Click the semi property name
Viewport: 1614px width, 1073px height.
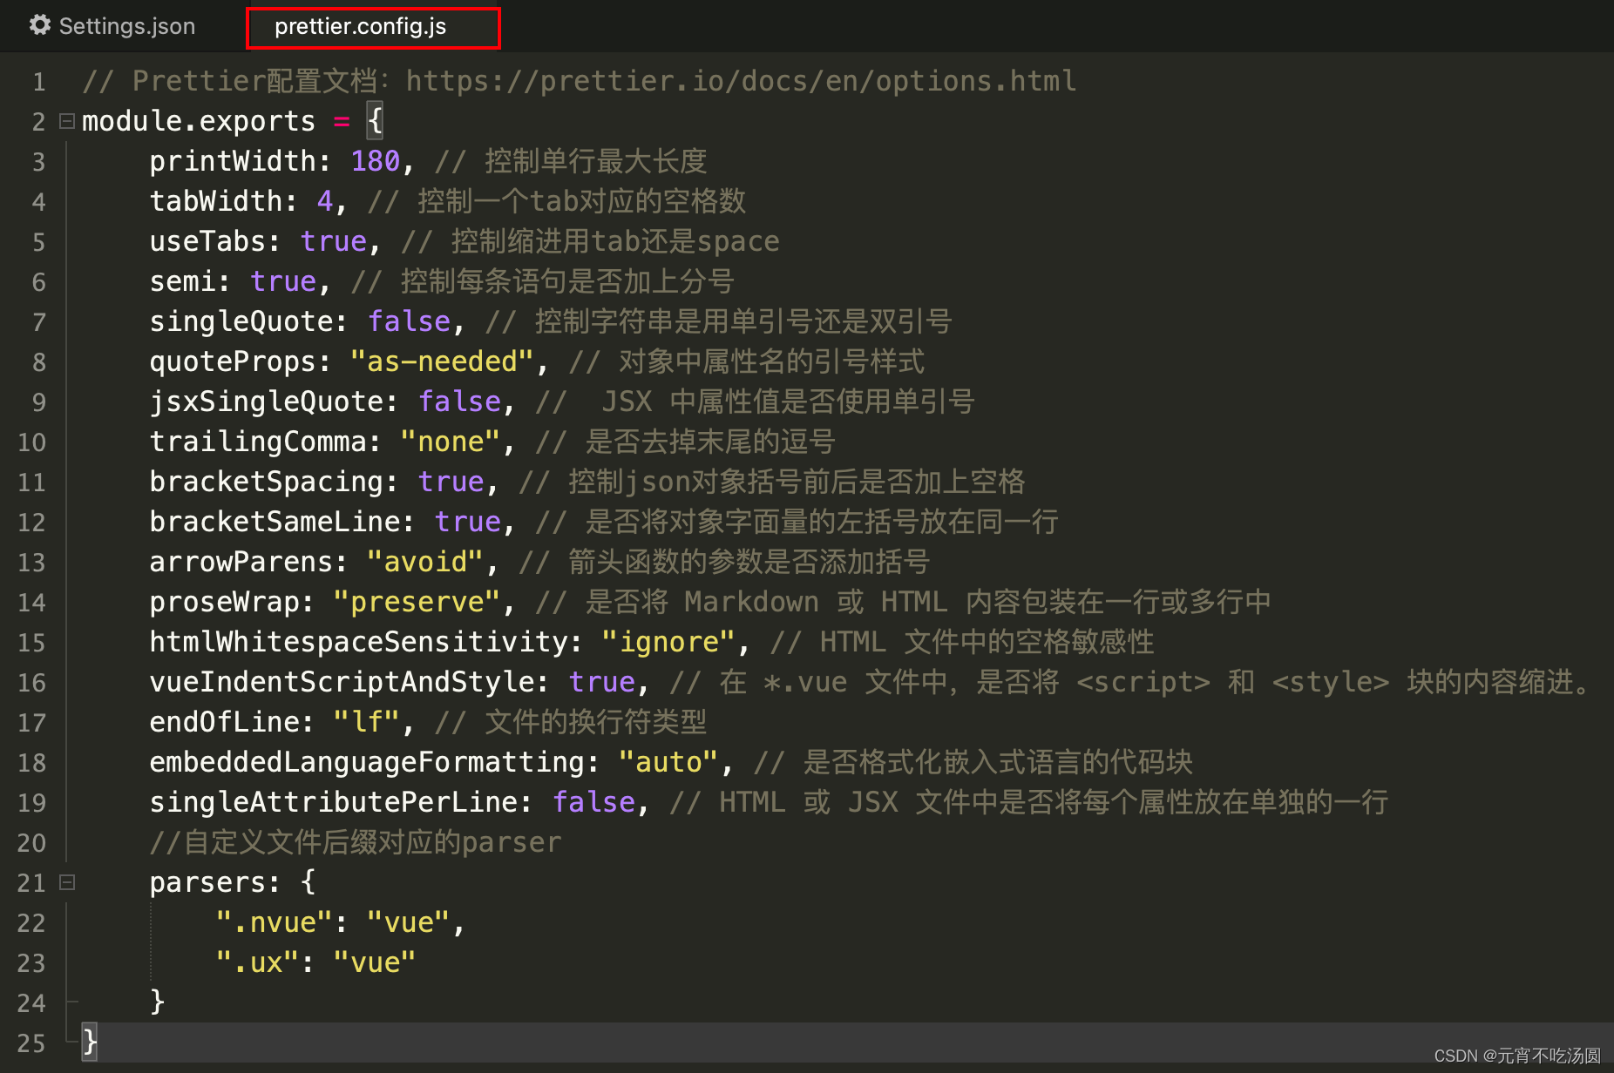183,281
